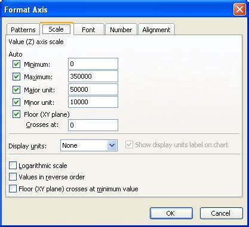Click the Crosses at input field
Image resolution: width=249 pixels, height=227 pixels.
pyautogui.click(x=93, y=125)
